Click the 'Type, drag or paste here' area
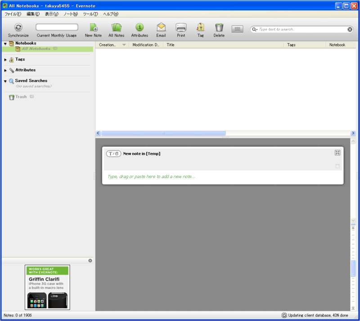Viewport: 360px width, 321px height. (151, 176)
